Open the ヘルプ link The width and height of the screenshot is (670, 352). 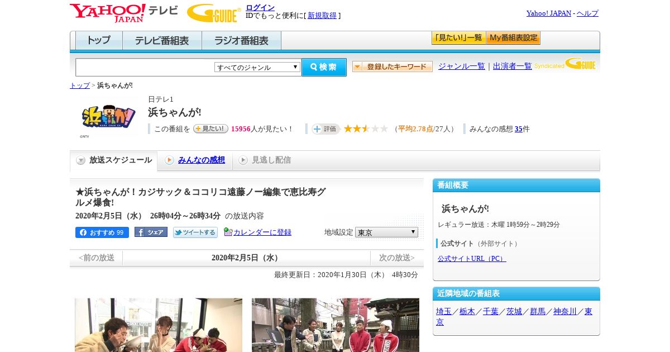click(x=587, y=13)
